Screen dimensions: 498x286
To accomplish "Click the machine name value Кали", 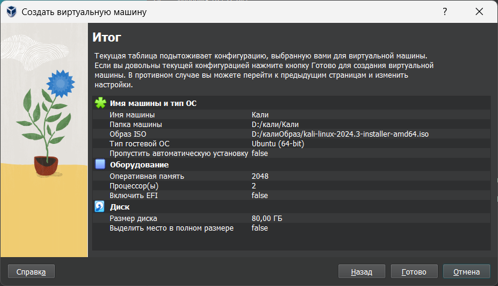I will pyautogui.click(x=260, y=114).
